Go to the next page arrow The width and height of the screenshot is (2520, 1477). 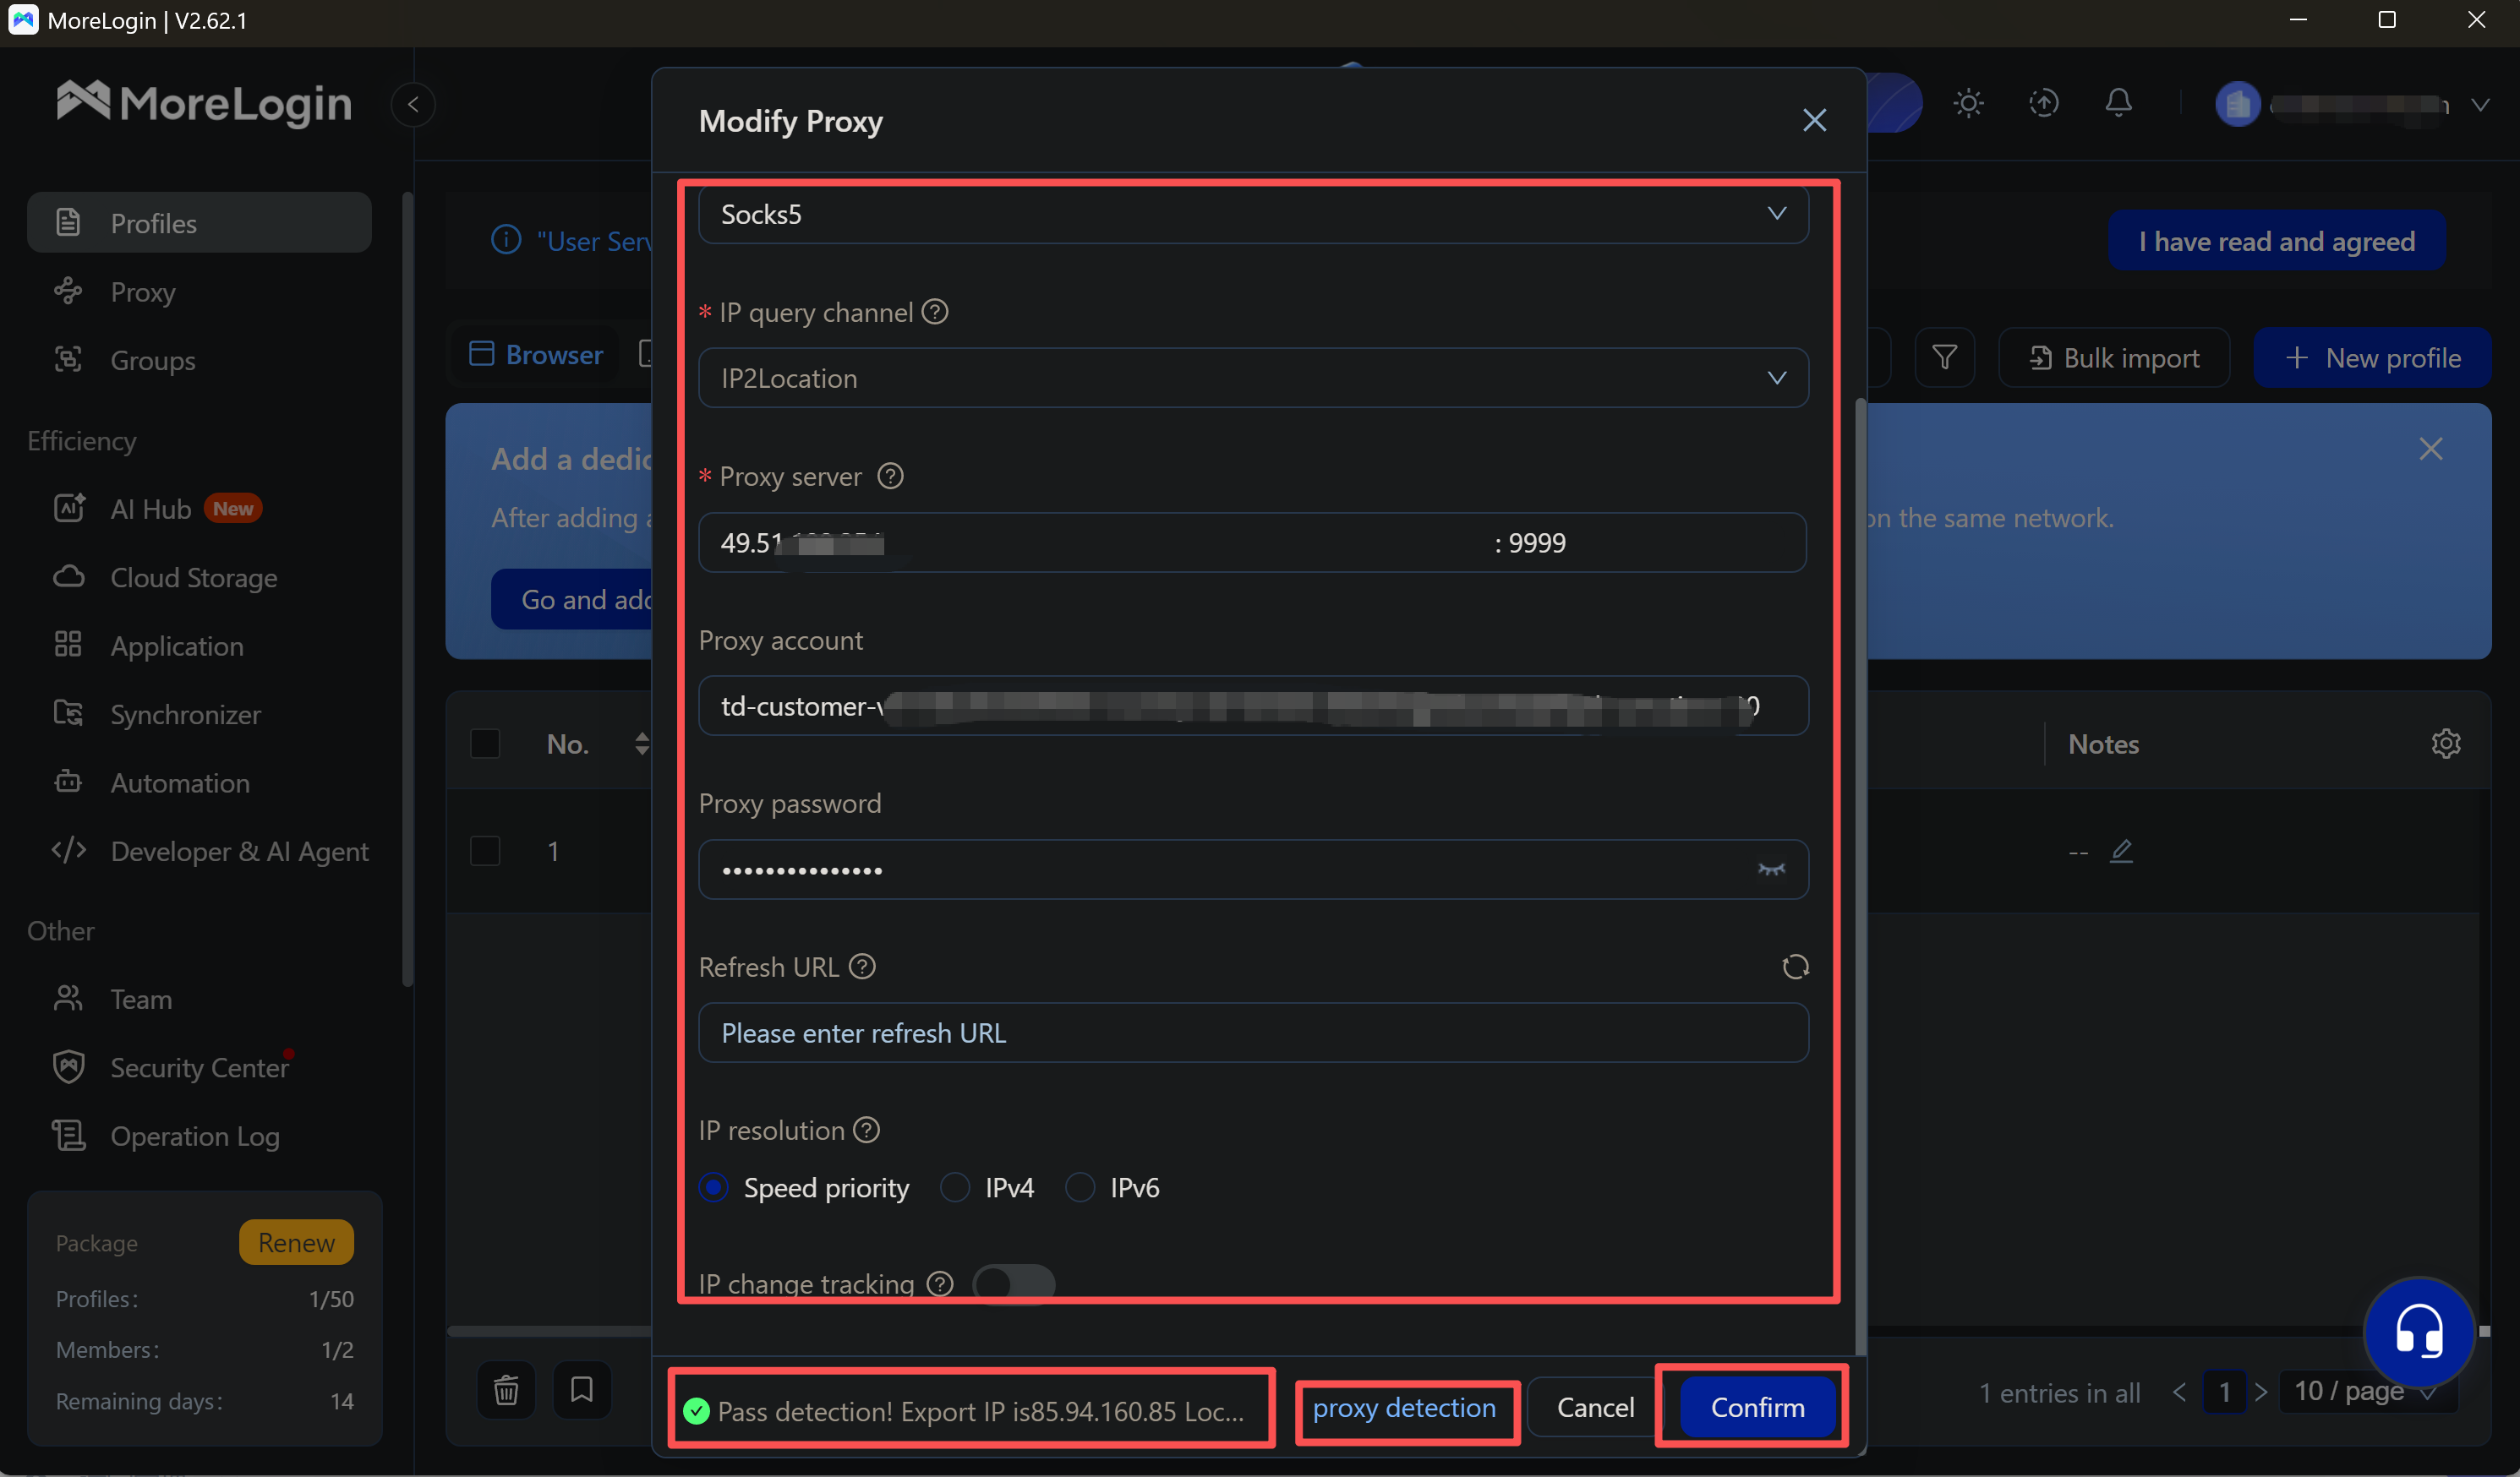[x=2262, y=1392]
